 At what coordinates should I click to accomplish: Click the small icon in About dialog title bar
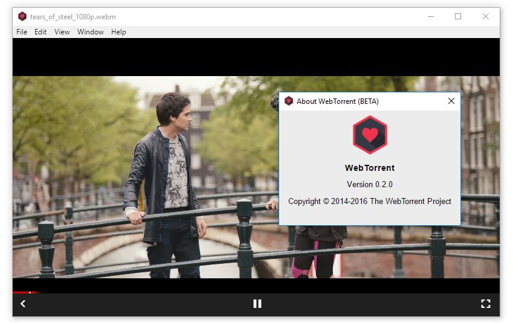(x=289, y=101)
